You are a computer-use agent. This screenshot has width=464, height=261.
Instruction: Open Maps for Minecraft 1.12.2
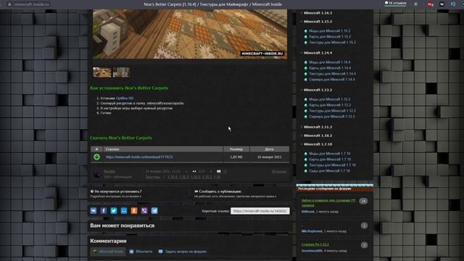(x=330, y=105)
